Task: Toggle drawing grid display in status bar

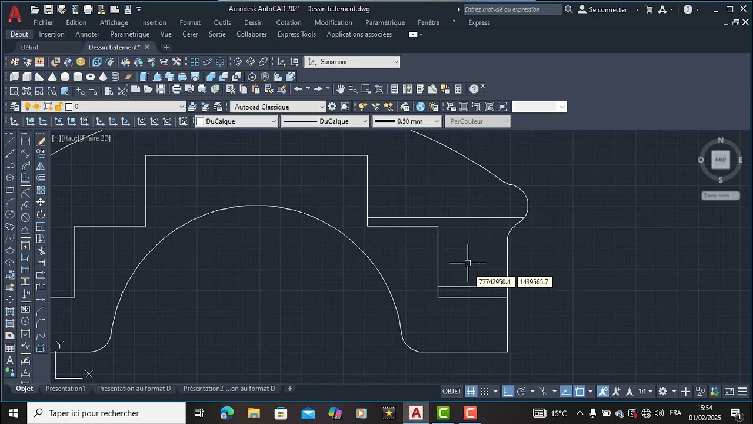Action: pos(471,392)
